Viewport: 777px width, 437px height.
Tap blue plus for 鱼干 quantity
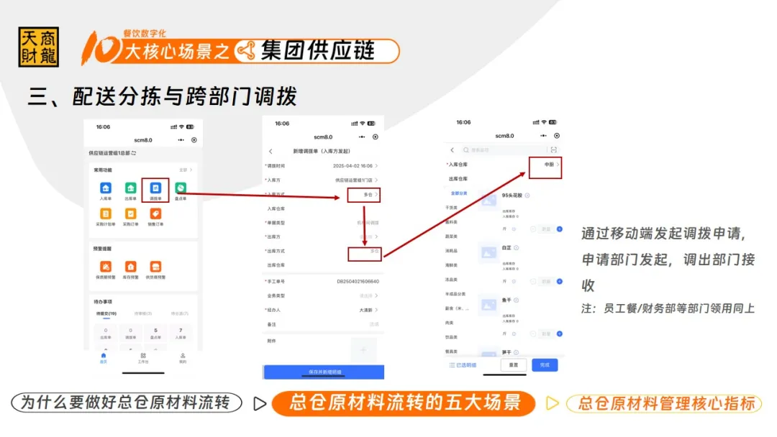click(x=560, y=334)
